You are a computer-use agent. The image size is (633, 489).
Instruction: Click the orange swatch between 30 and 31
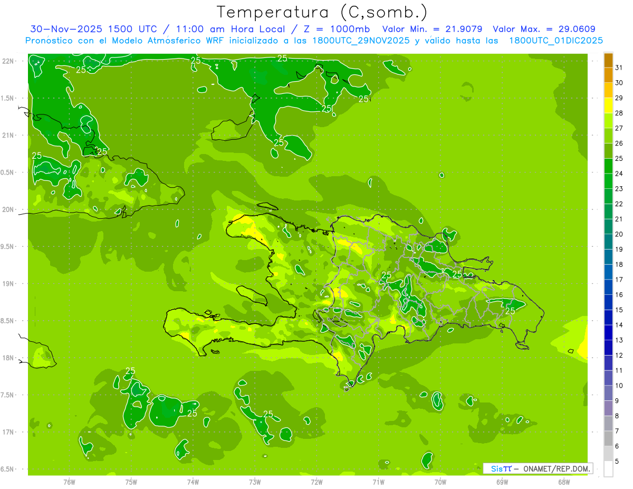pyautogui.click(x=608, y=75)
